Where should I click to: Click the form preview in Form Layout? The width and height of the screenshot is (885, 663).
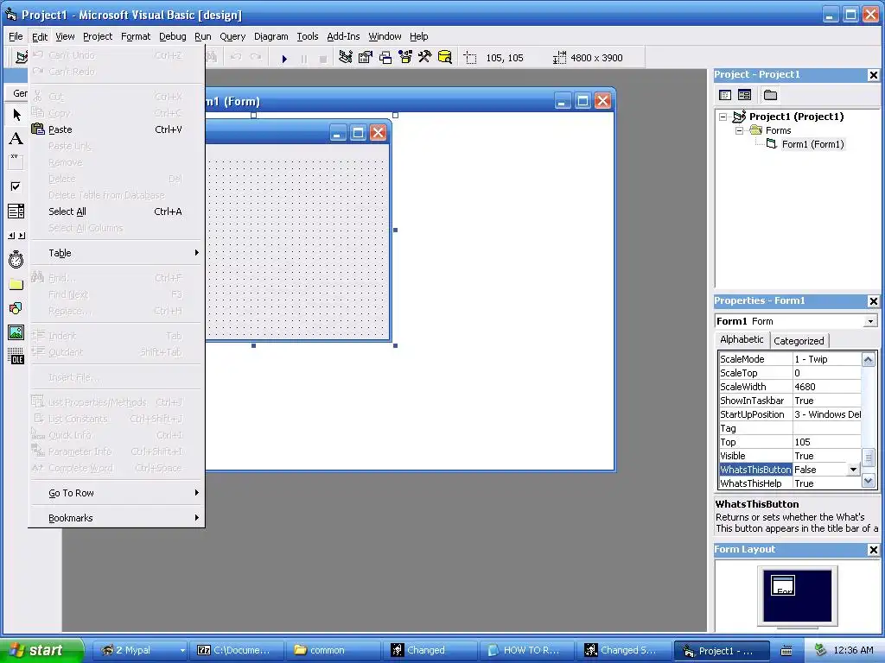pyautogui.click(x=783, y=585)
